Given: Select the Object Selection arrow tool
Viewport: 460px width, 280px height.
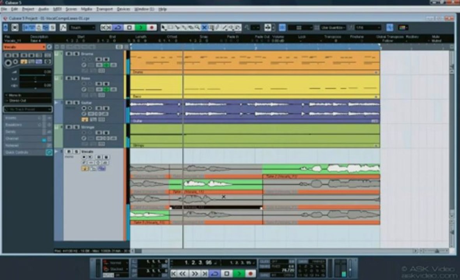Looking at the screenshot, I should [x=164, y=28].
